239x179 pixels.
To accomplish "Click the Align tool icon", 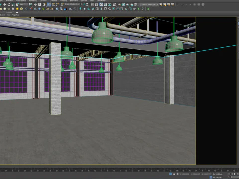I will (x=87, y=4).
